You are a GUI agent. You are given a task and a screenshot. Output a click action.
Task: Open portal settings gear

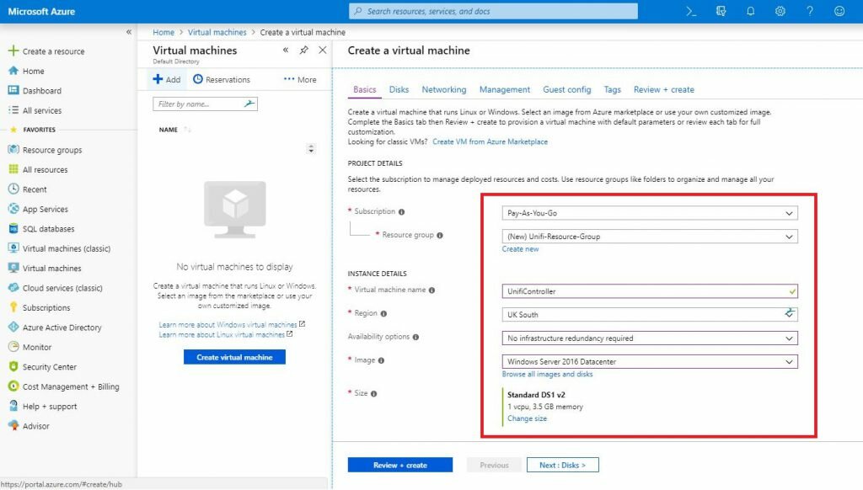(x=780, y=11)
